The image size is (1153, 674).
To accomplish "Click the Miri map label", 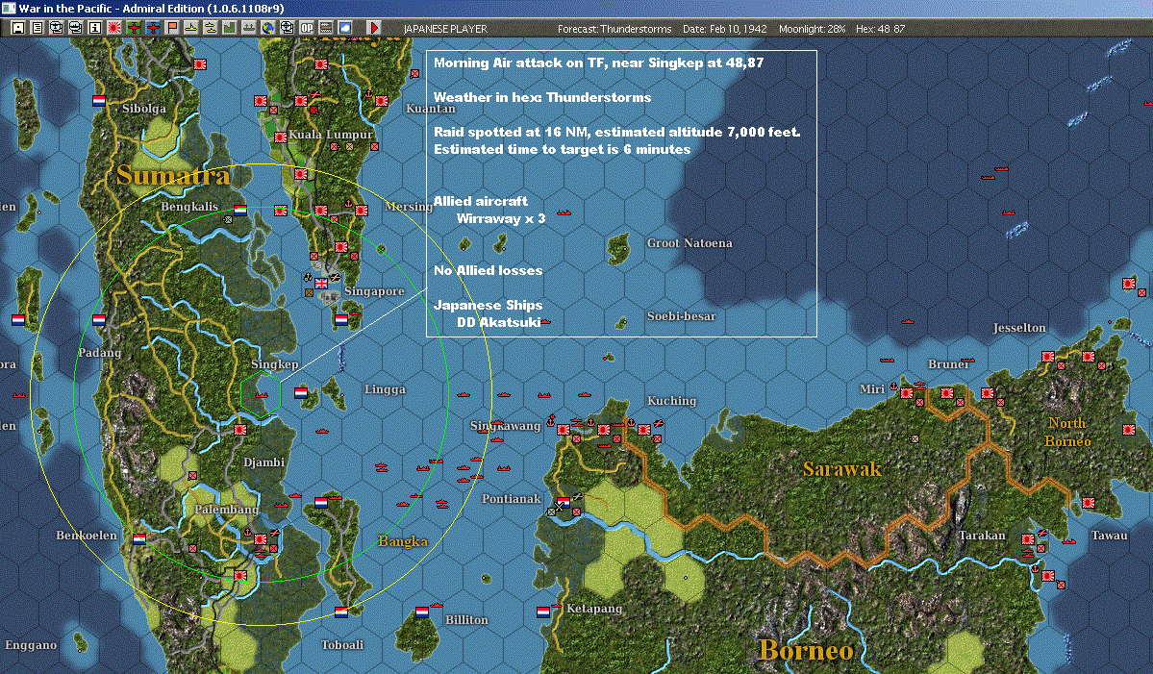I will (x=872, y=388).
